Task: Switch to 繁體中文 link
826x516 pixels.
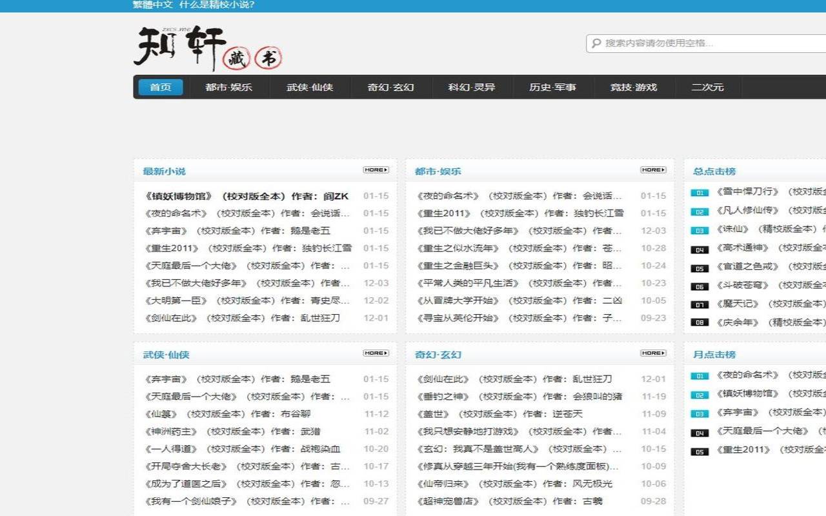Action: (x=153, y=5)
